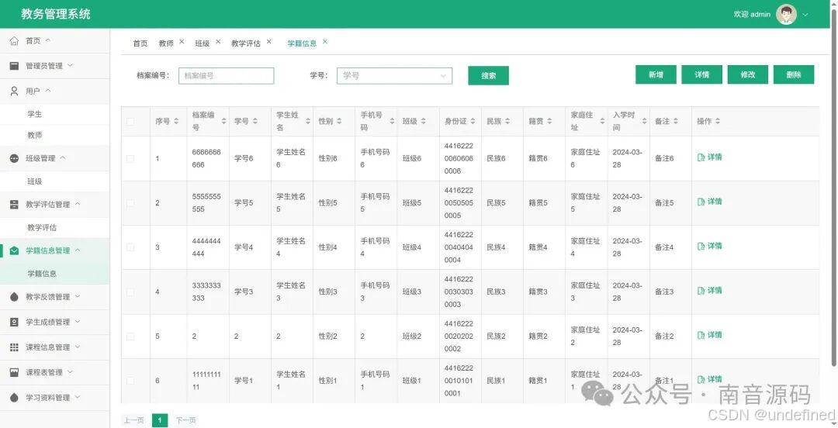Collapse the 用户 menu
Screen dimensions: 838x428
point(48,91)
